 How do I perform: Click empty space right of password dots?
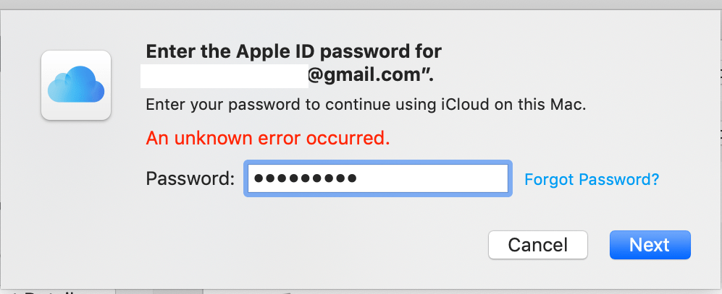click(x=435, y=178)
